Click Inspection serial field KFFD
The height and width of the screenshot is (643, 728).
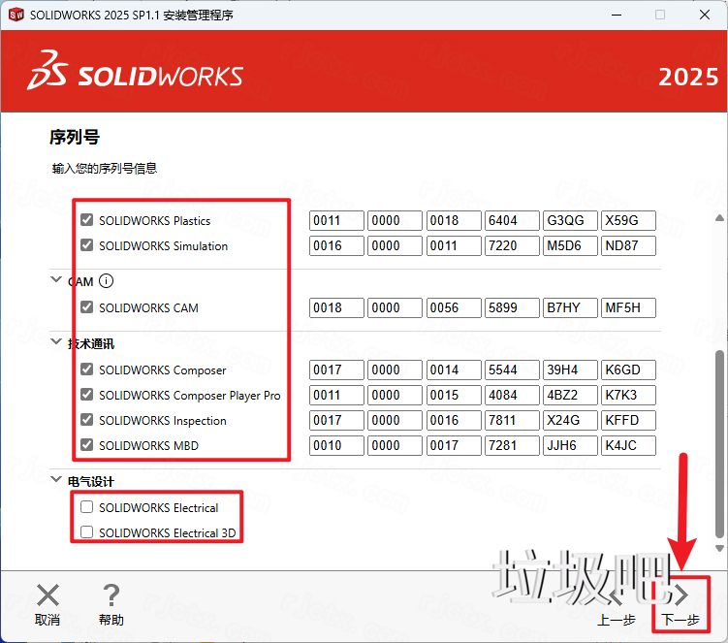[x=629, y=421]
